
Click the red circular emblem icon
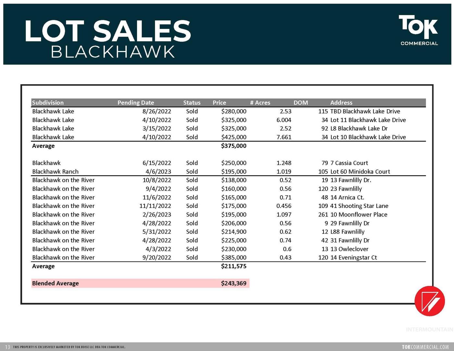pos(429,301)
